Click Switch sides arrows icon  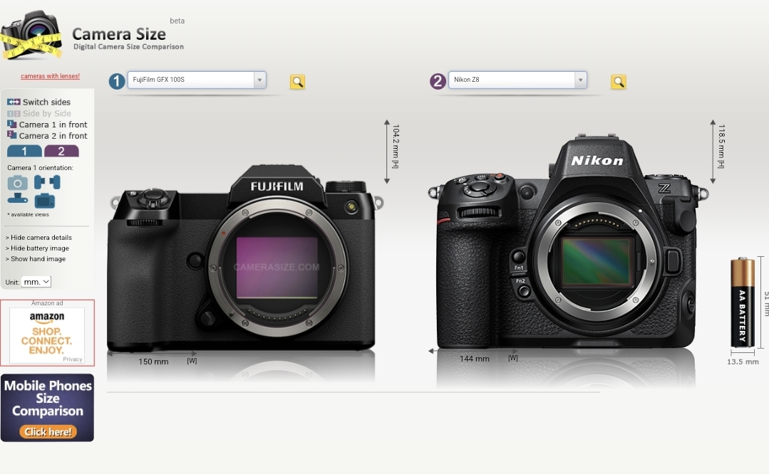(x=14, y=102)
